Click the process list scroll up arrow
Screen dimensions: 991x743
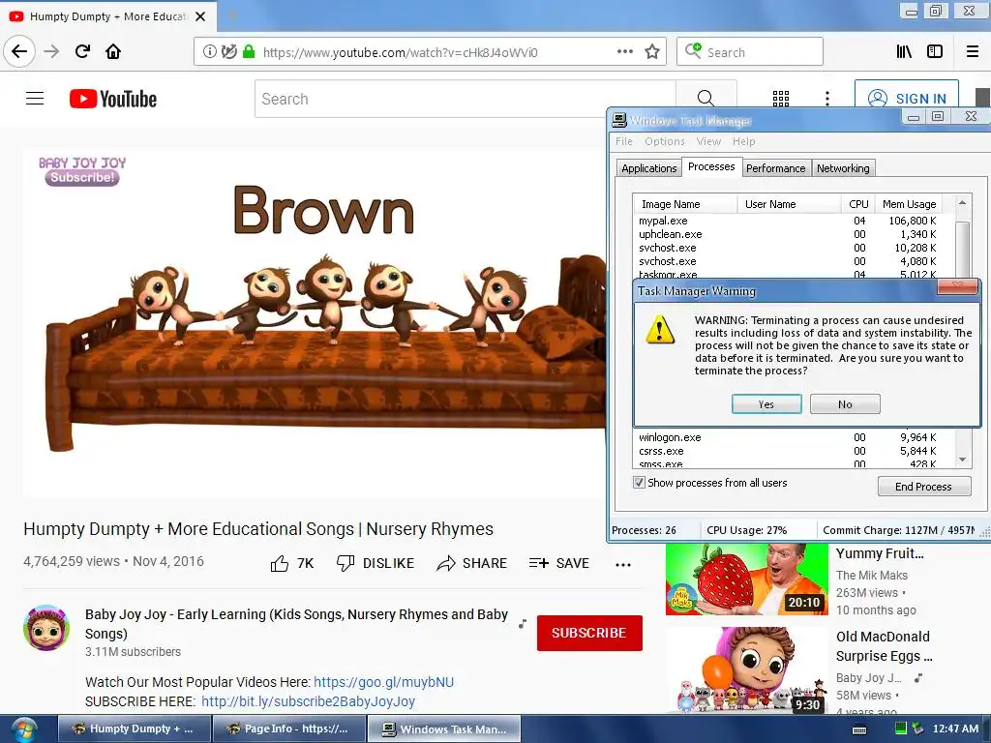coord(962,203)
